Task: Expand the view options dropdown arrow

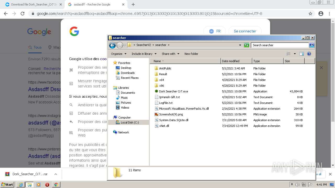Action: tap(295, 54)
